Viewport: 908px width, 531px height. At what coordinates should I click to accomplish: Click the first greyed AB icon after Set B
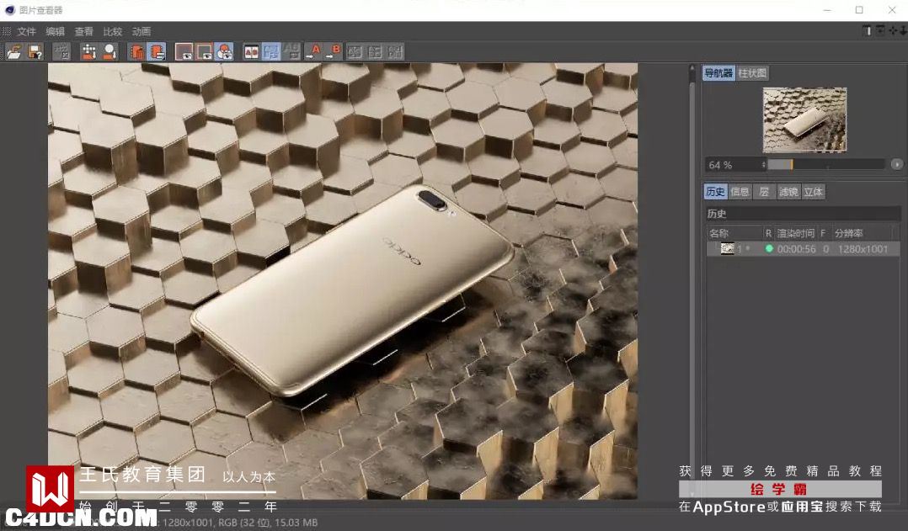click(x=355, y=51)
